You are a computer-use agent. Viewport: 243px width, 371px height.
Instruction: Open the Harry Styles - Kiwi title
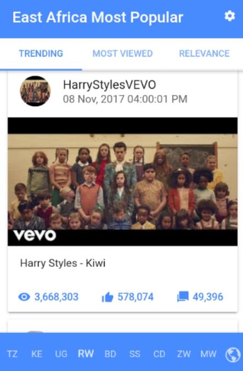tap(63, 263)
